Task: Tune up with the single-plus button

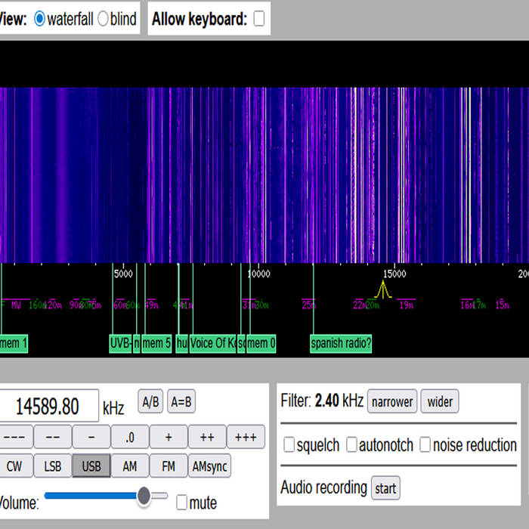Action: (x=169, y=437)
